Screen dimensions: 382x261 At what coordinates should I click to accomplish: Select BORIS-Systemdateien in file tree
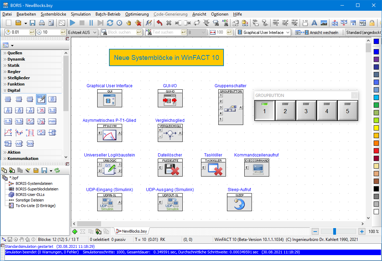tap(34, 183)
